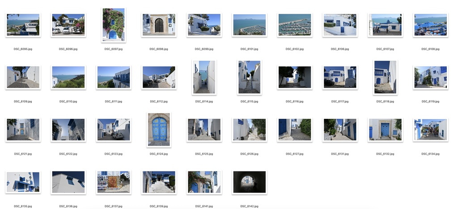Image resolution: width=458 pixels, height=209 pixels.
Task: Click the file name DSC_6097.jpg
Action: 114,49
